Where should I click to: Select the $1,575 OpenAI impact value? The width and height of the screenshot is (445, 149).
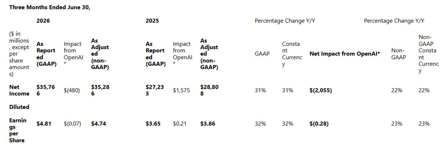tap(181, 91)
